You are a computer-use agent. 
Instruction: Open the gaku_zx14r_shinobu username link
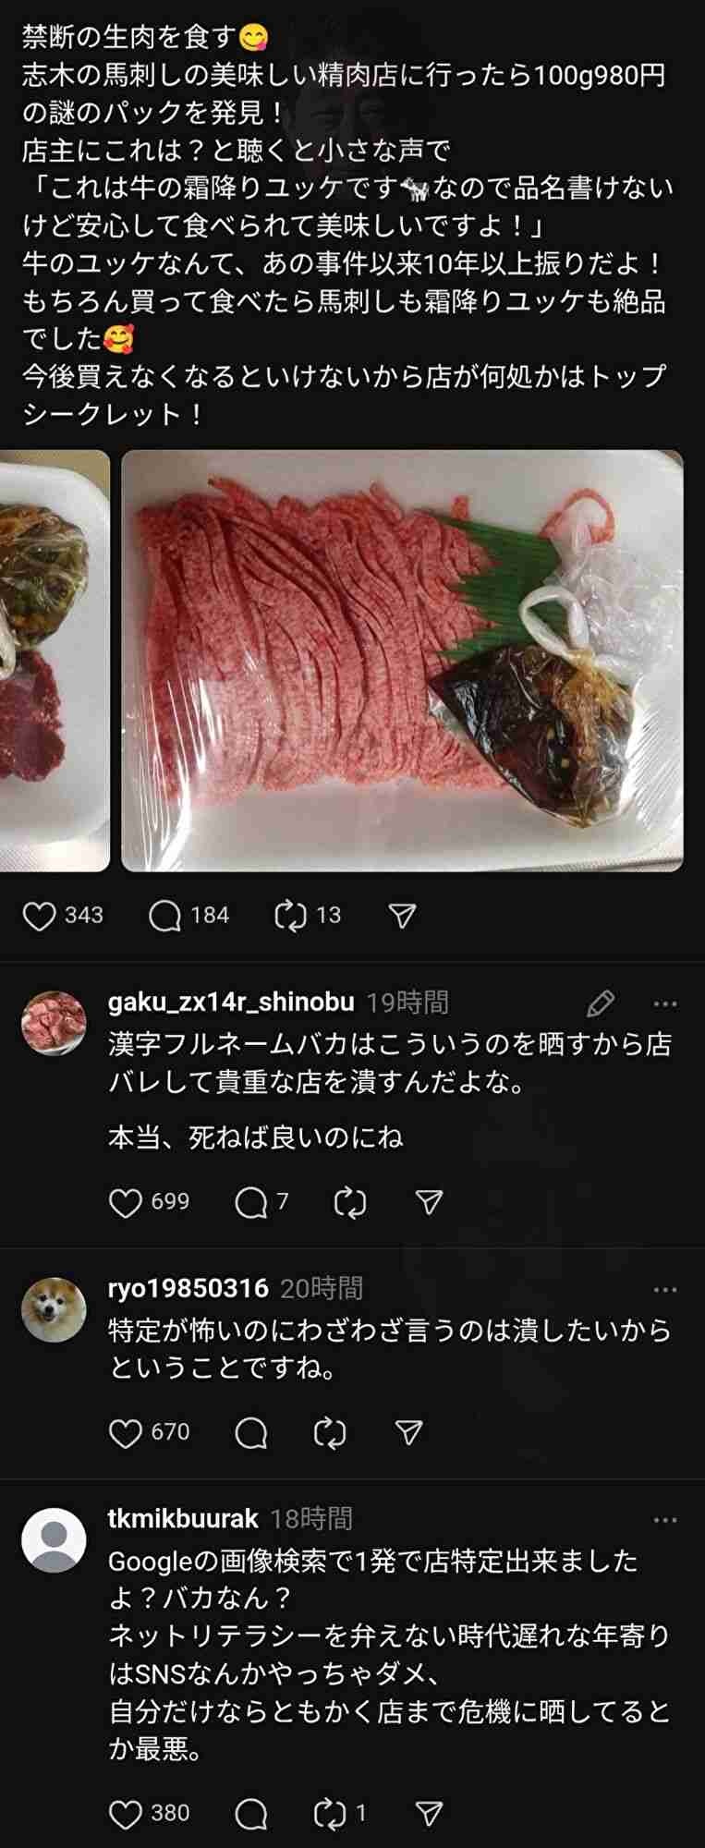(231, 1003)
